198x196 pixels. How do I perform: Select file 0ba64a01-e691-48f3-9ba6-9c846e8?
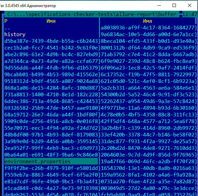51,155
